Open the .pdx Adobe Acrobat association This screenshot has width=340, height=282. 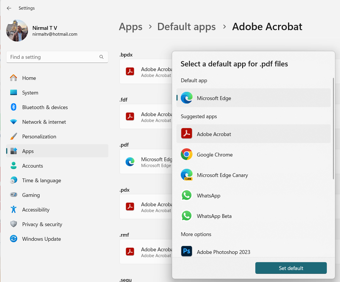tap(146, 207)
